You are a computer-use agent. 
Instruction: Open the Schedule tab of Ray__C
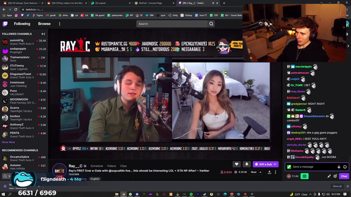tap(97, 166)
